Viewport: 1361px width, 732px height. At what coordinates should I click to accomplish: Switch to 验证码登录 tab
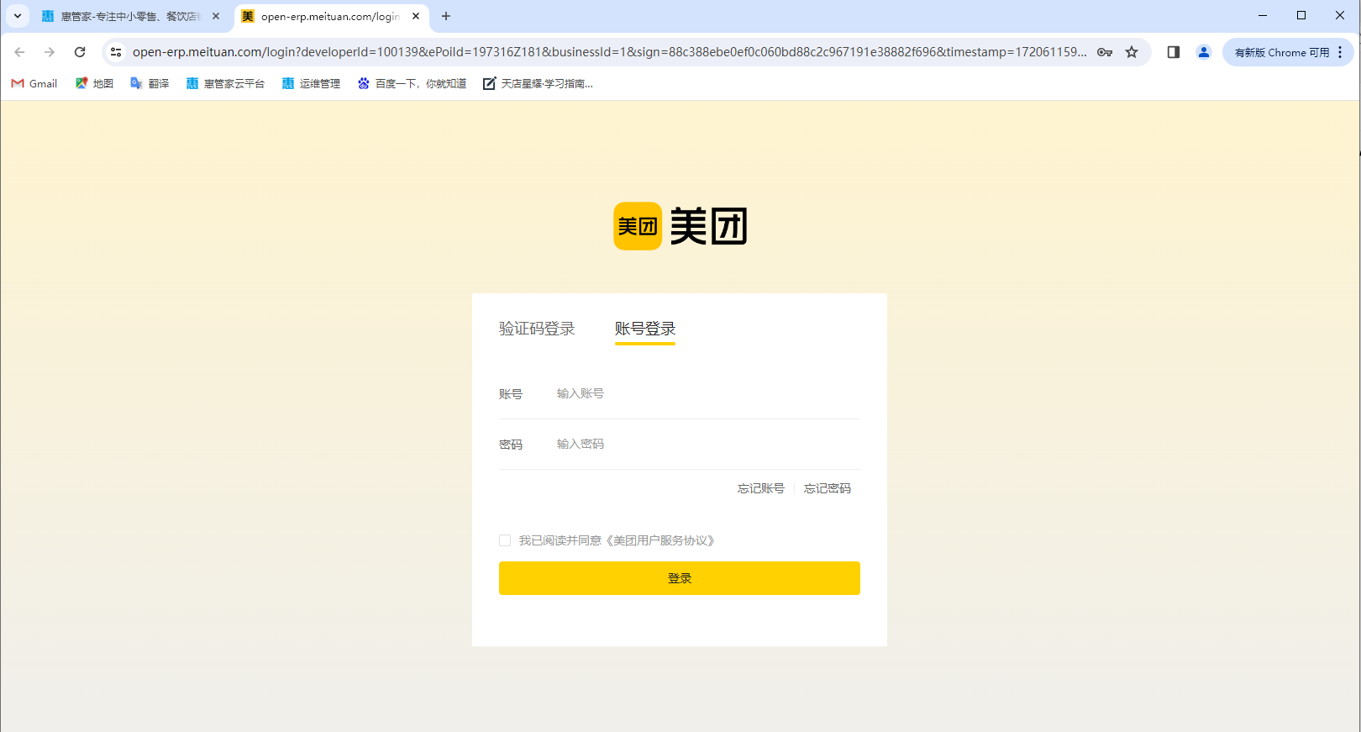(537, 329)
